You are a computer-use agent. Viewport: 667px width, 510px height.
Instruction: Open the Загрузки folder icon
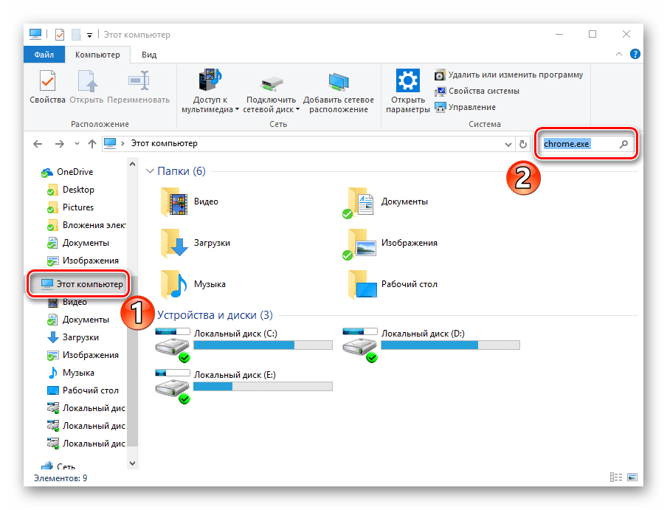176,243
